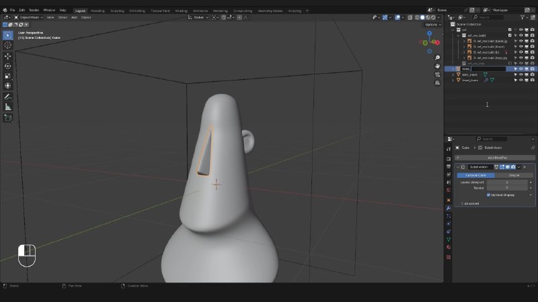This screenshot has height=302, width=538.
Task: Pick the Transform tool in the toolbar
Action: pos(7,86)
